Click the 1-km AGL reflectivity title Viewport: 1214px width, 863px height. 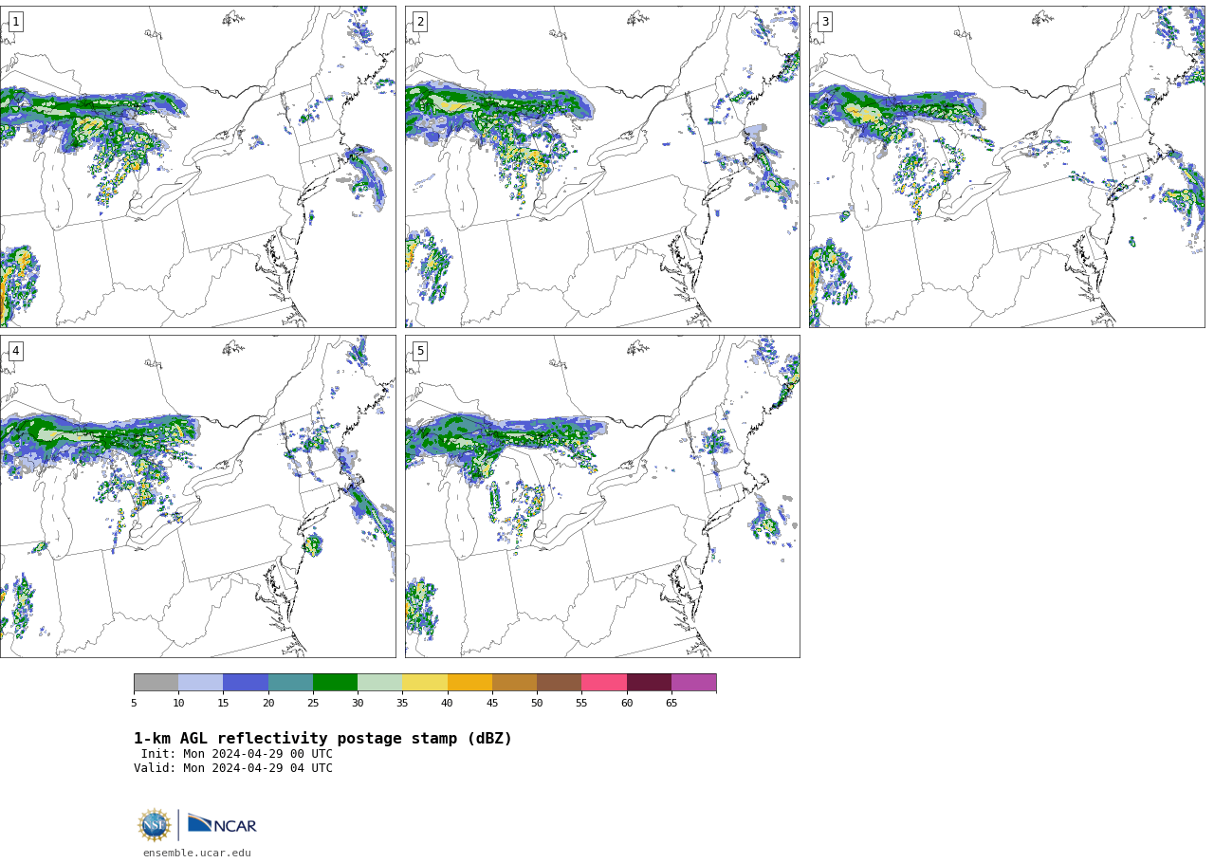pos(322,739)
